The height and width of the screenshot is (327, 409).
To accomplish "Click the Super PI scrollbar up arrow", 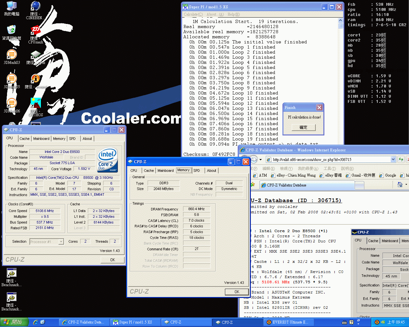I will point(341,20).
